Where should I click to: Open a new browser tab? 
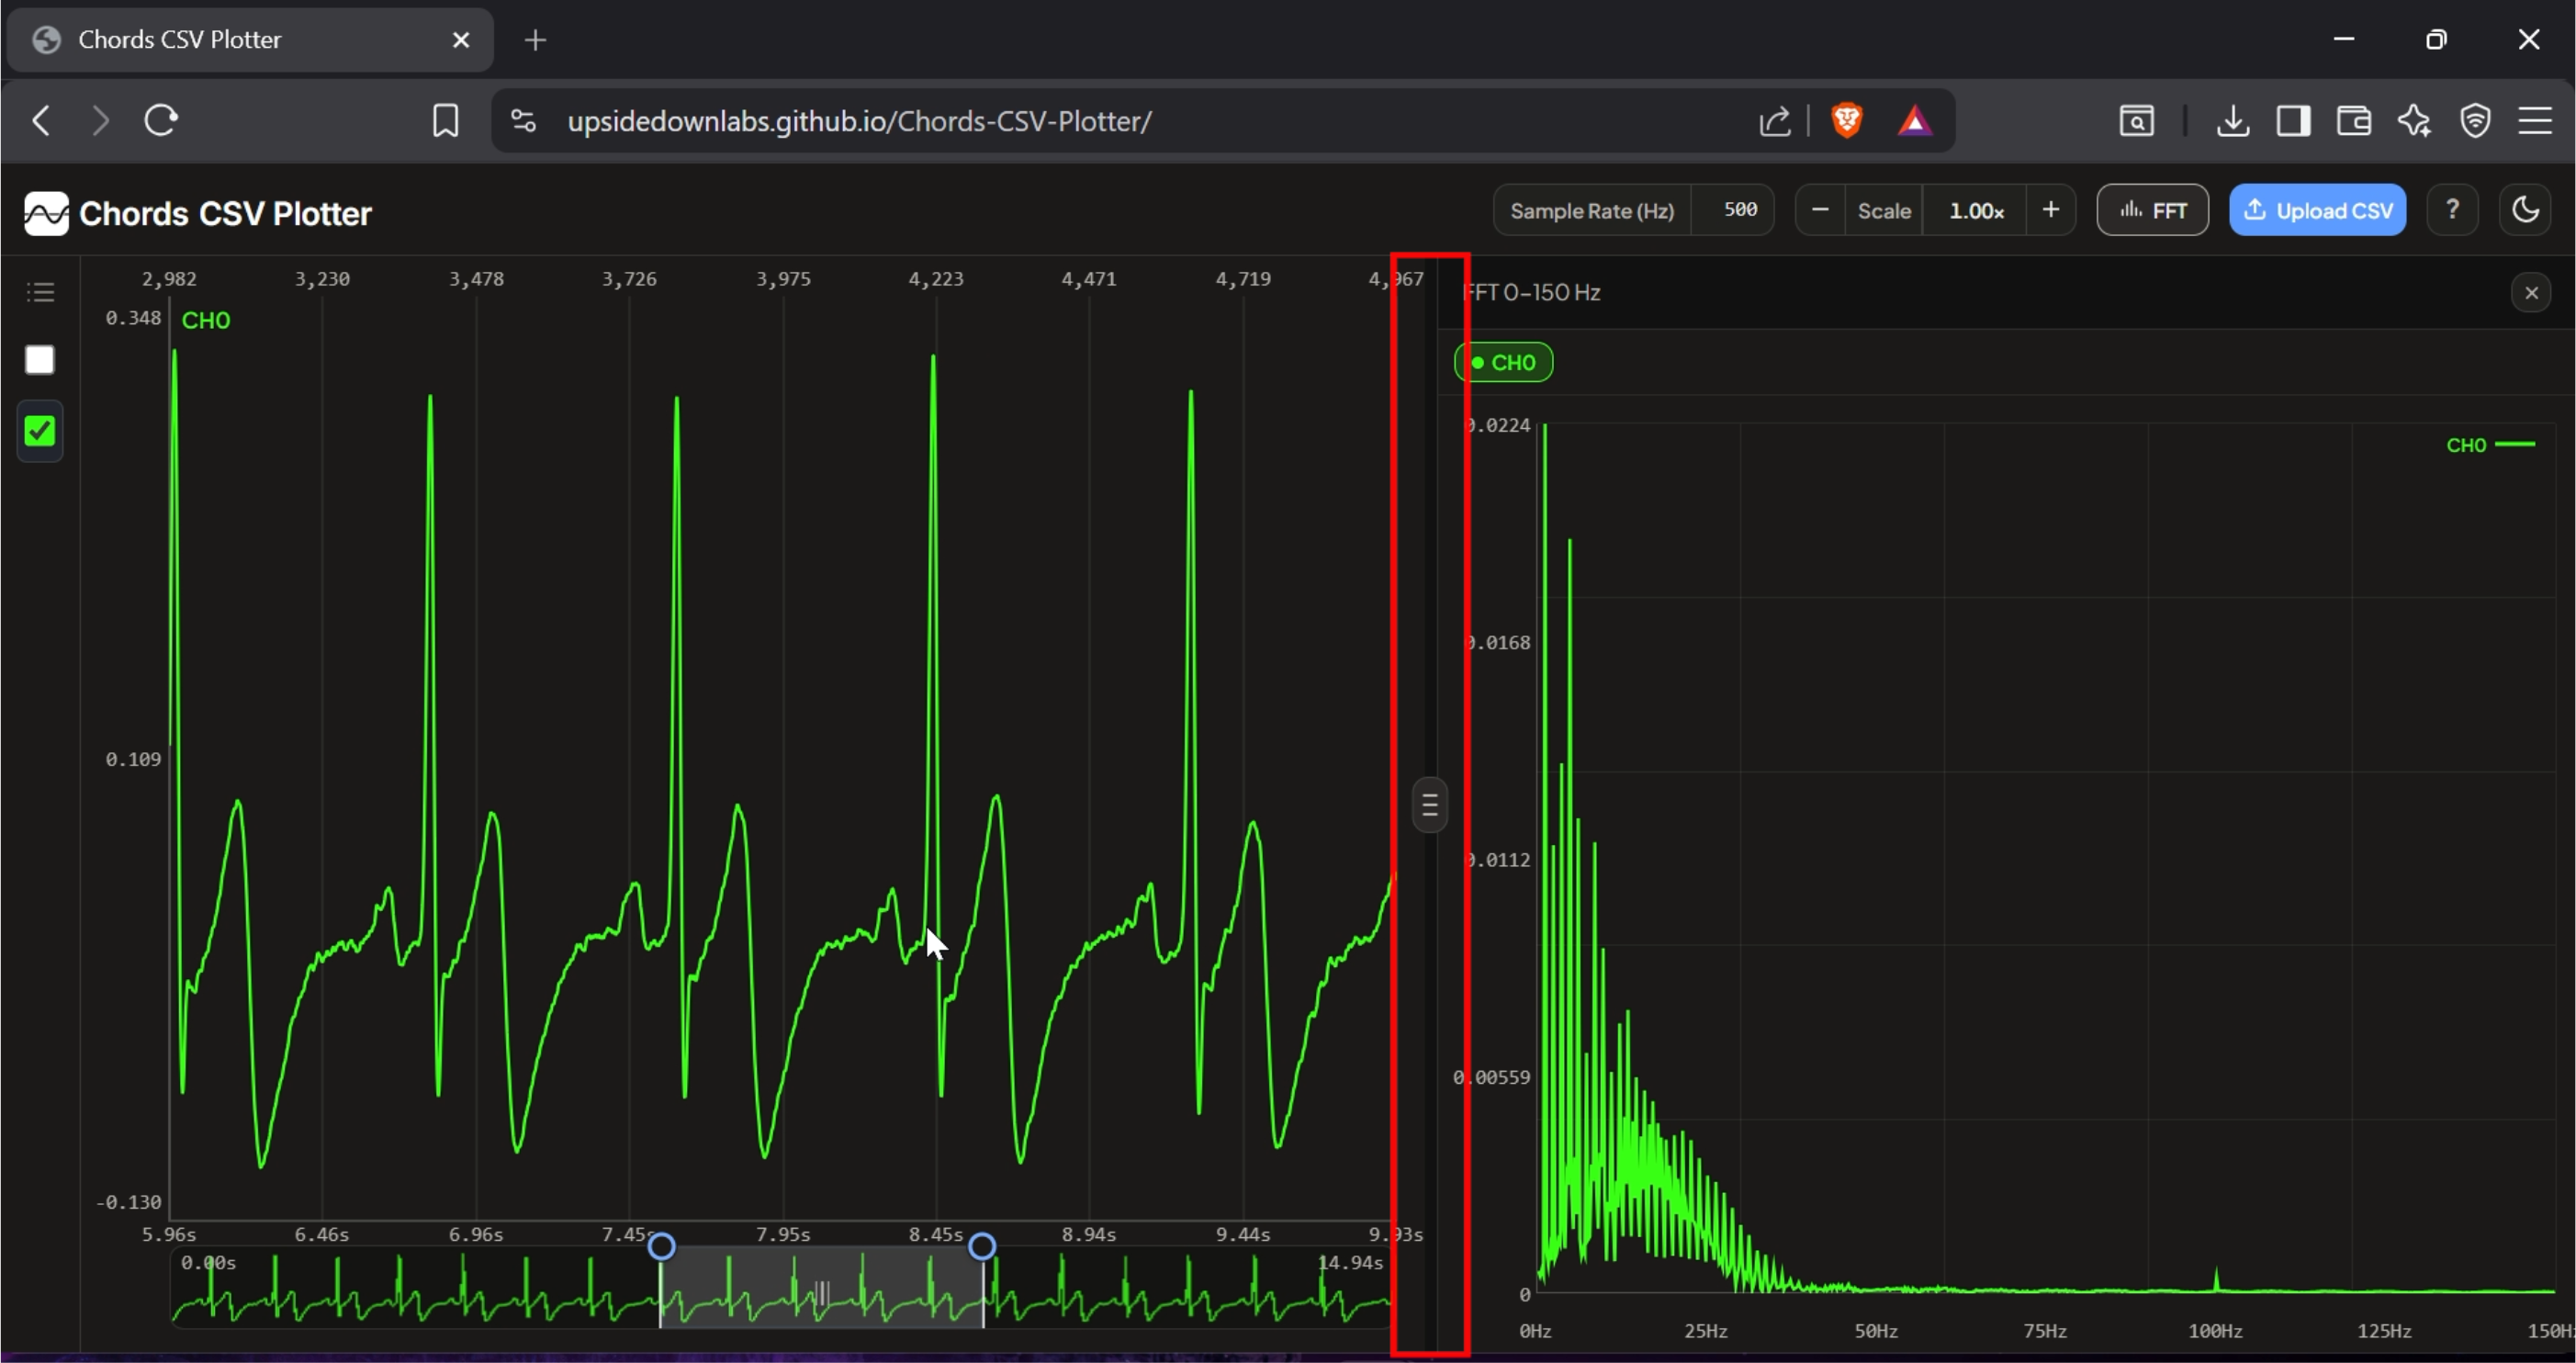pos(535,40)
